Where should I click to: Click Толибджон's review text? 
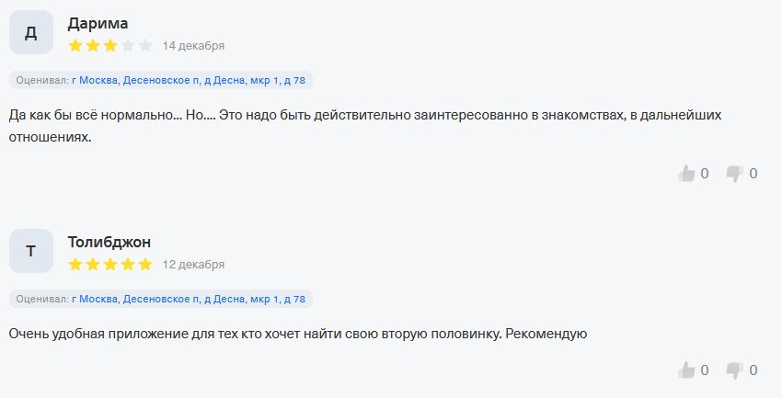click(x=297, y=334)
